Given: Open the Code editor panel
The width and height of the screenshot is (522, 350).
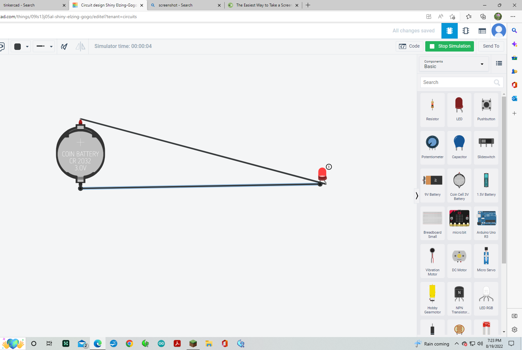Looking at the screenshot, I should click(409, 46).
